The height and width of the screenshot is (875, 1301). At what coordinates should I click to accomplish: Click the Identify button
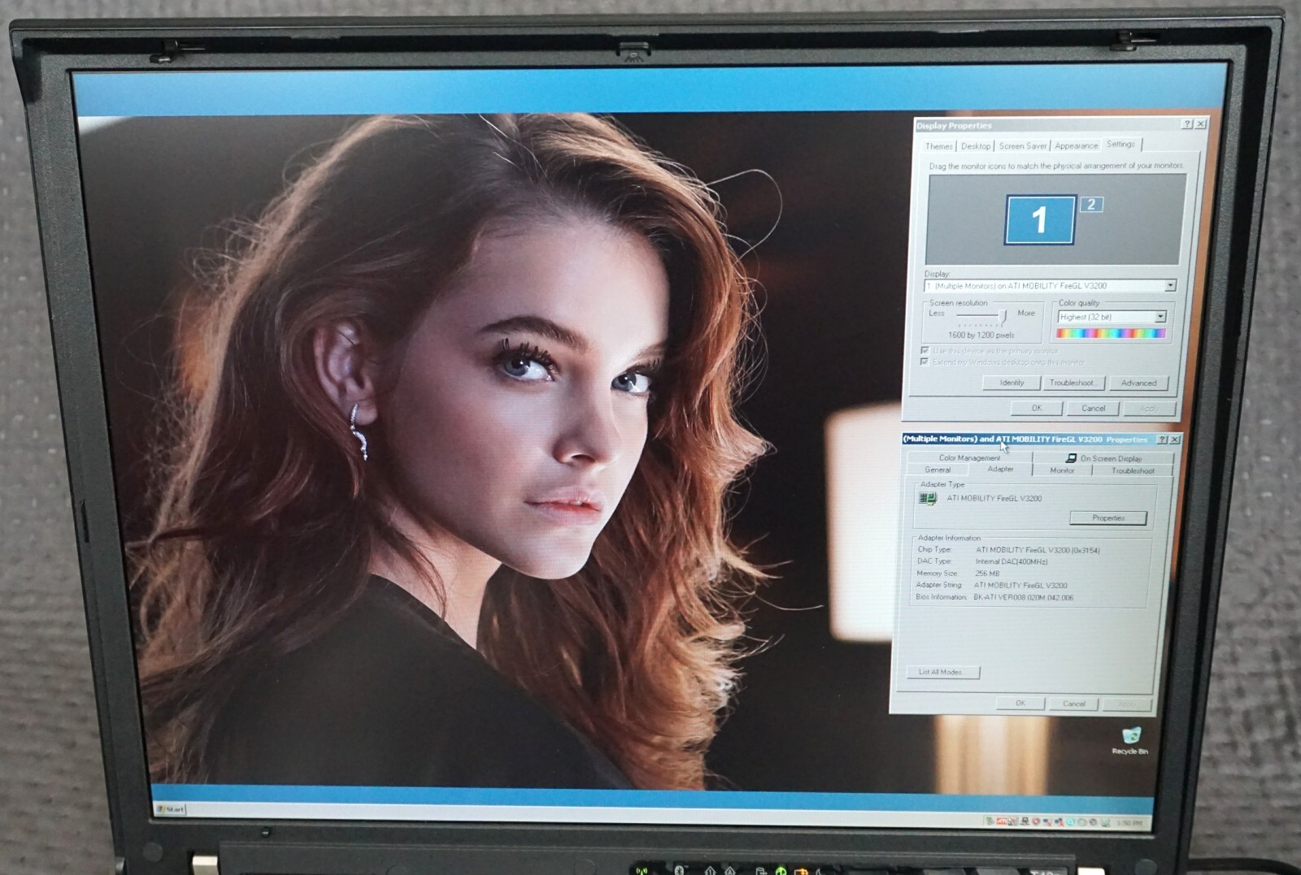coord(1012,383)
